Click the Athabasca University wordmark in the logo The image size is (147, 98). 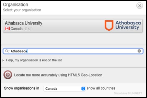[128, 25]
